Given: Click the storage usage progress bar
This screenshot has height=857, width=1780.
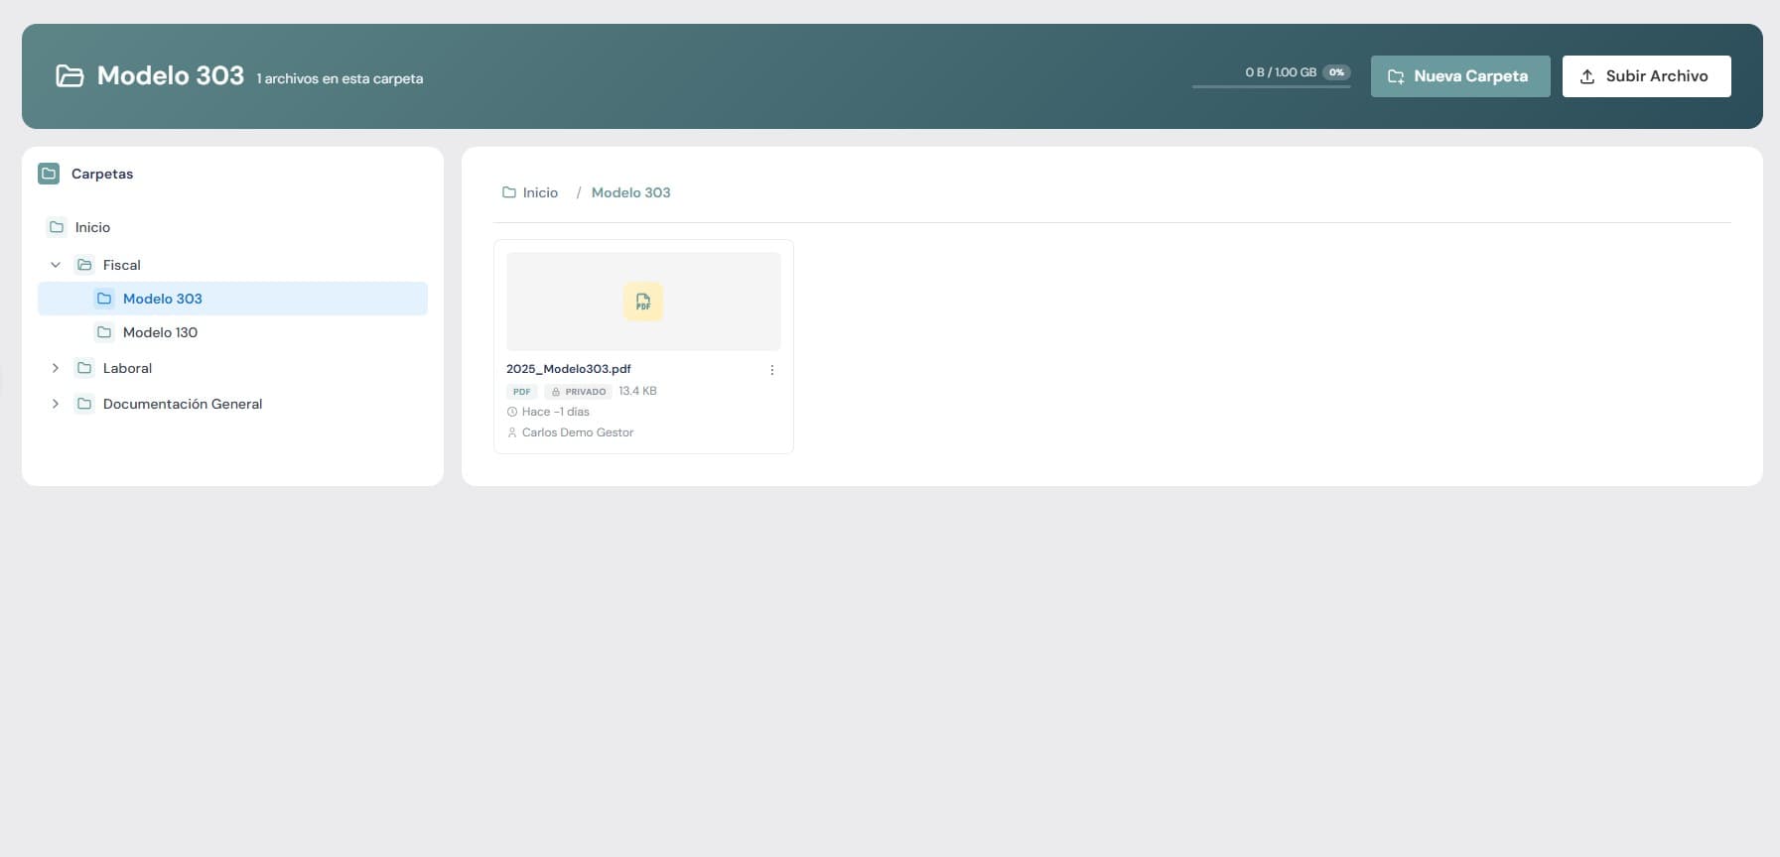Looking at the screenshot, I should pyautogui.click(x=1271, y=86).
